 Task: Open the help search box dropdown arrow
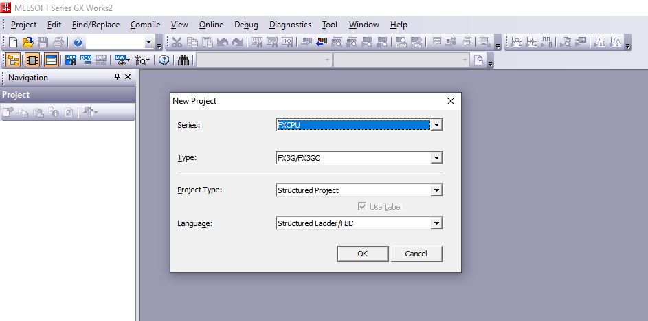(x=149, y=42)
